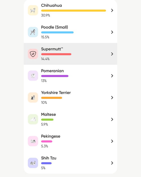Expand the Pomeranian row chevron

pyautogui.click(x=112, y=76)
